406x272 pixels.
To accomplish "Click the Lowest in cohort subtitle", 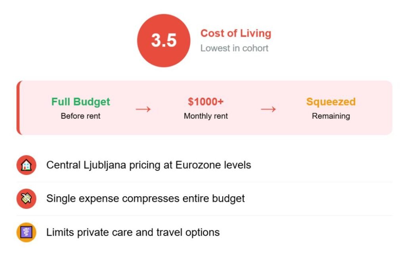I will click(x=234, y=48).
